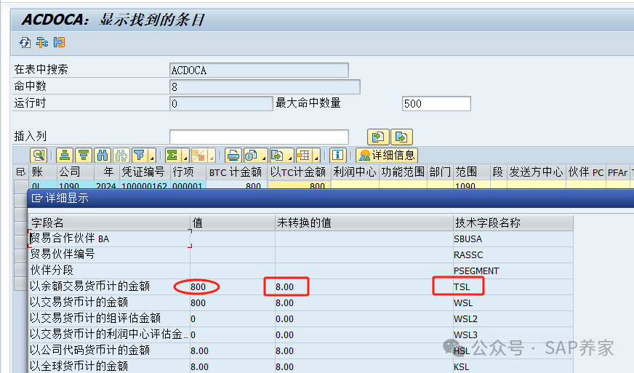Select the 伙伴 PC column header
The image size is (634, 373).
coord(586,172)
